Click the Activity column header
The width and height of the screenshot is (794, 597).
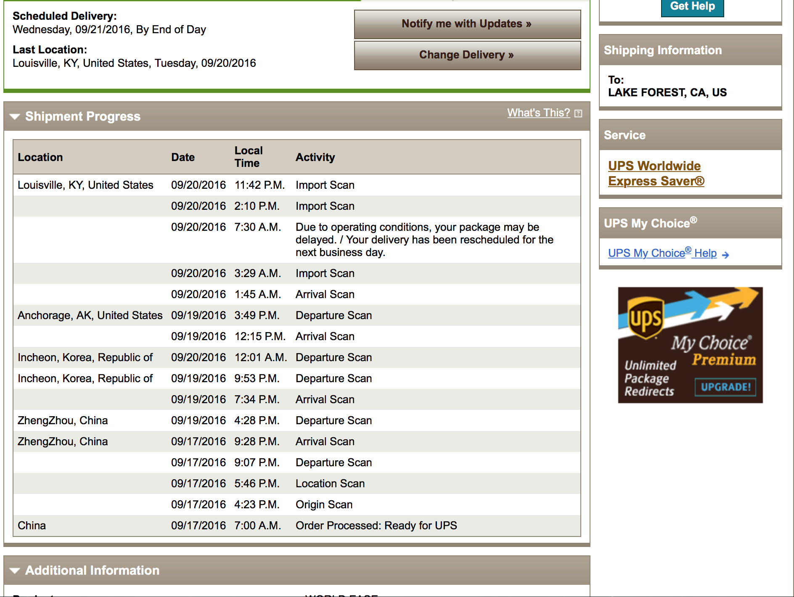[x=315, y=157]
